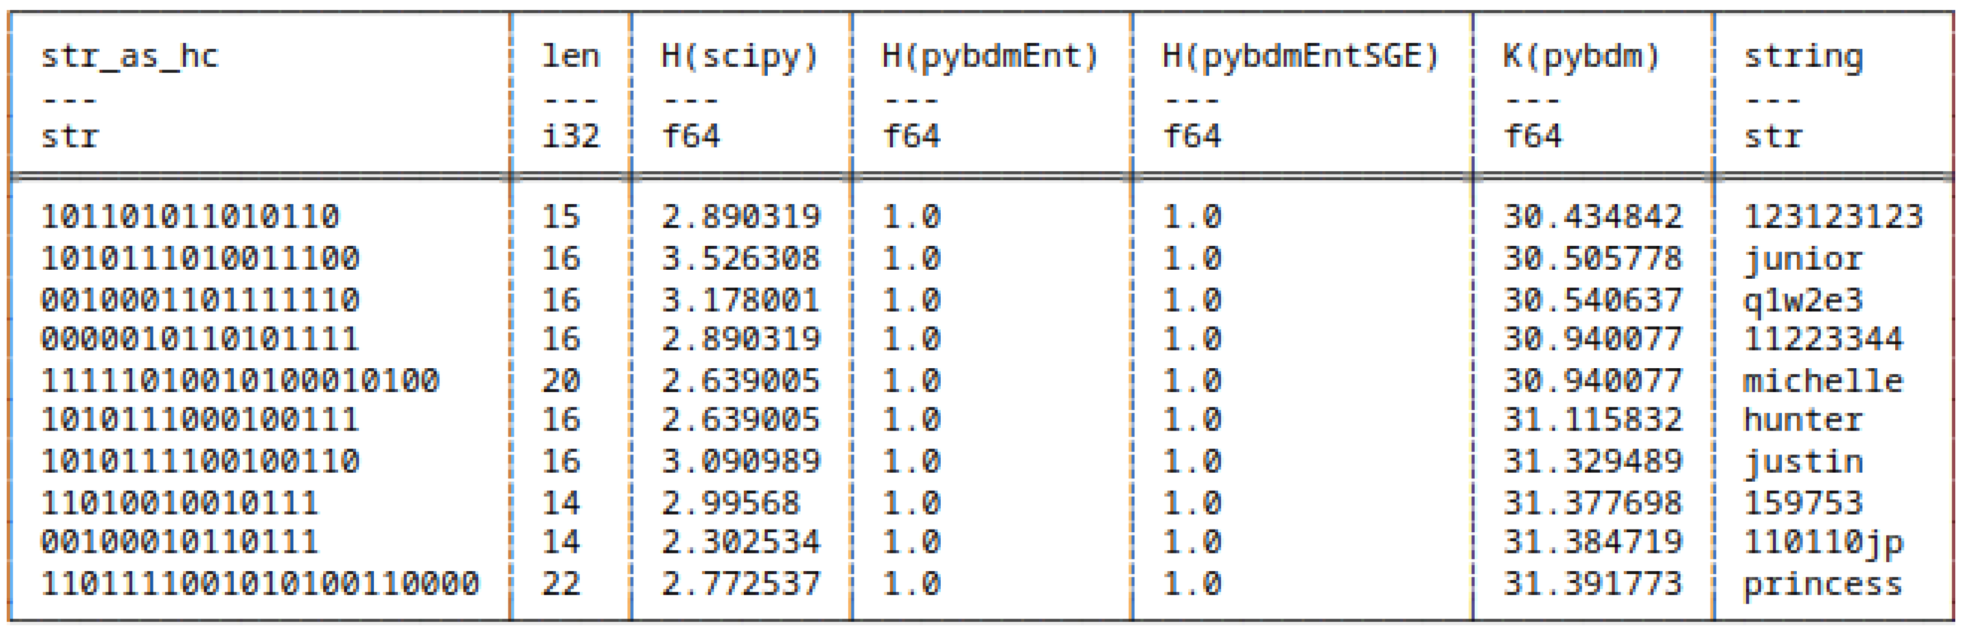Click the K(pybdm) column header
This screenshot has height=633, width=1962.
pos(1581,56)
